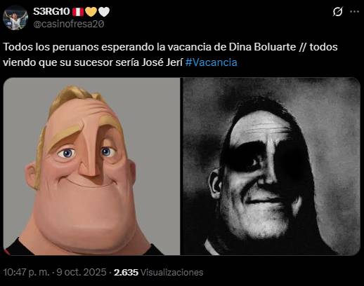Click the Peru flag emoji beside the name

(78, 12)
